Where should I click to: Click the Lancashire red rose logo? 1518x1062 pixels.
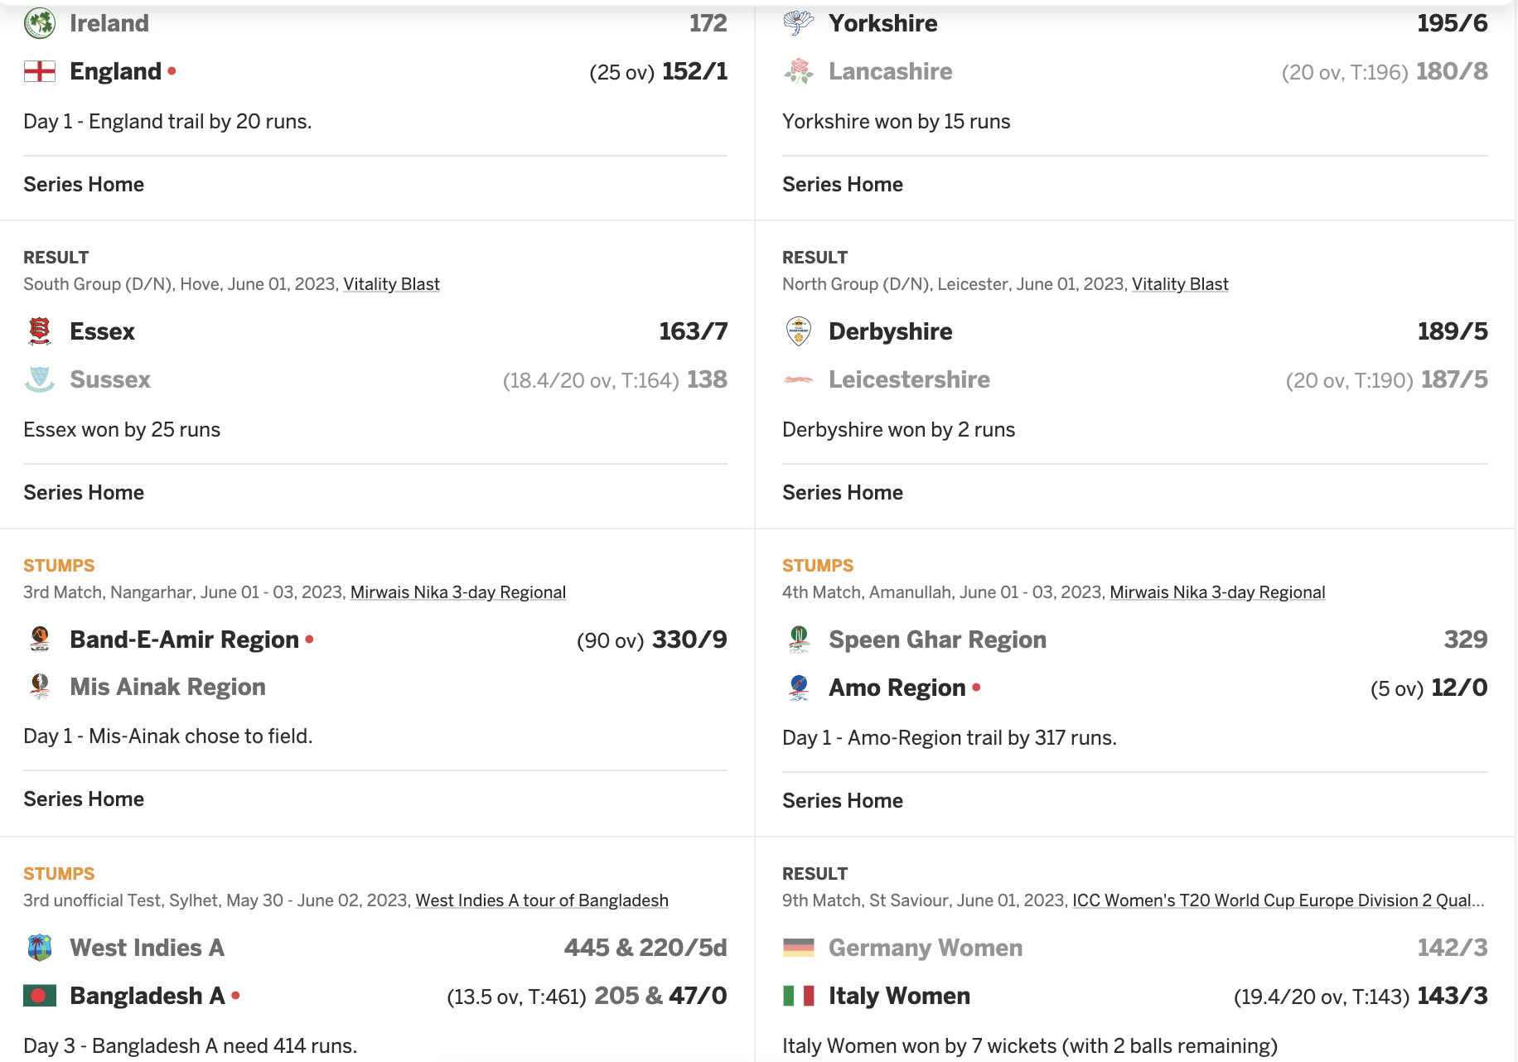[x=799, y=71]
